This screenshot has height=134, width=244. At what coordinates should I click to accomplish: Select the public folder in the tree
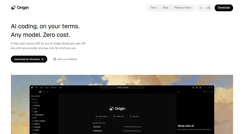point(35,130)
